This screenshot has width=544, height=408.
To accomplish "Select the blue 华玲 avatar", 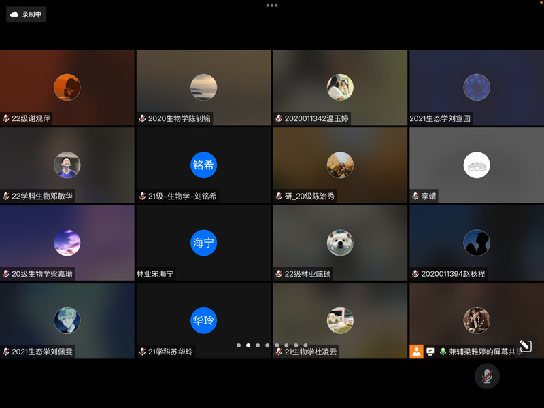I will tap(203, 321).
